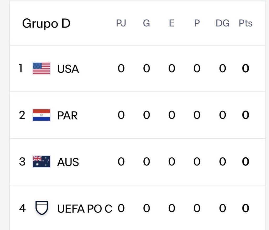Click Australia's rank number 3

22,162
